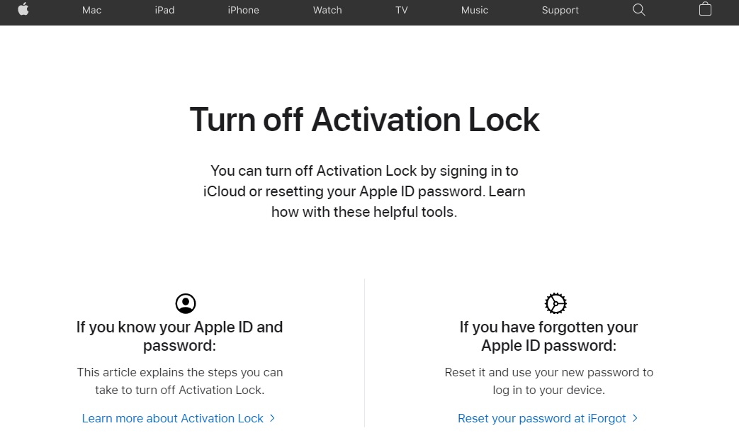The image size is (739, 438).
Task: Open the Watch navigation item
Action: [327, 10]
